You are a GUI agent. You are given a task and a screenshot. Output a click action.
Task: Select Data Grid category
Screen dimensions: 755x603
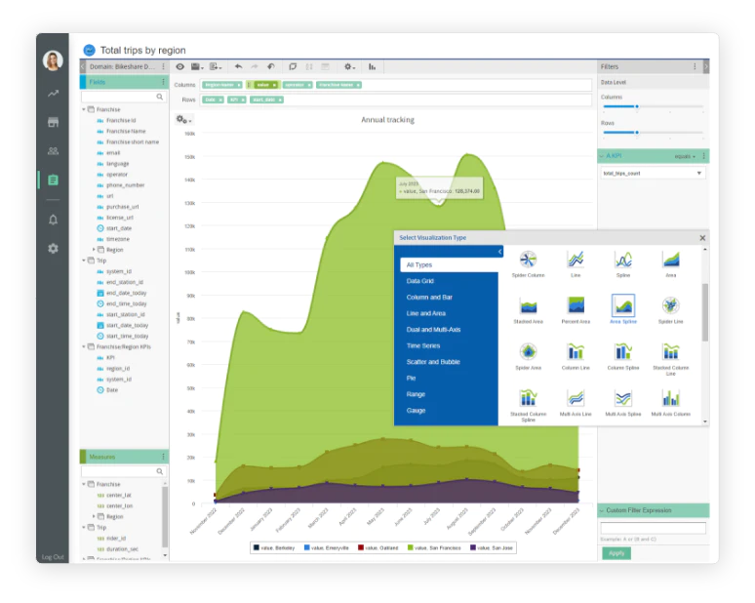[420, 281]
